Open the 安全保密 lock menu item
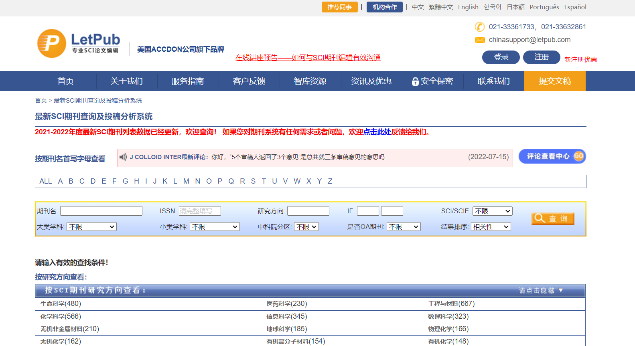This screenshot has width=635, height=346. click(432, 81)
